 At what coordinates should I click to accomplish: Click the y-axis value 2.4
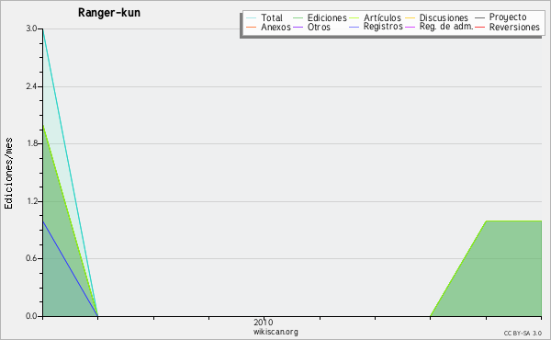(x=31, y=86)
